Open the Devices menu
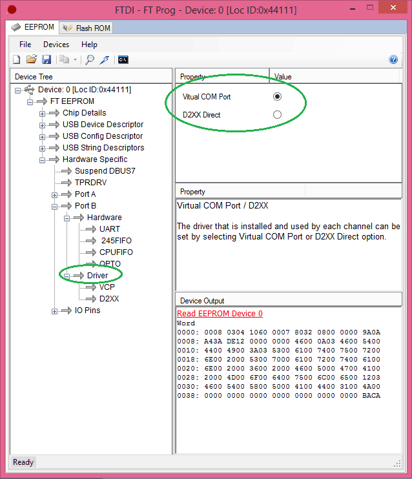This screenshot has height=479, width=412. click(x=56, y=45)
